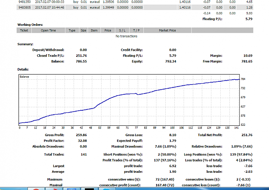Select the Profit Factor value 32.08
This screenshot has width=269, height=190.
[82, 141]
